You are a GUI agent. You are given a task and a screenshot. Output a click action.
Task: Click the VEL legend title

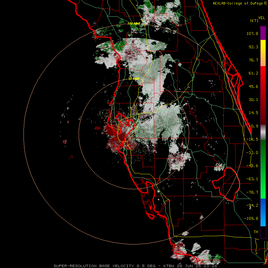click(262, 18)
